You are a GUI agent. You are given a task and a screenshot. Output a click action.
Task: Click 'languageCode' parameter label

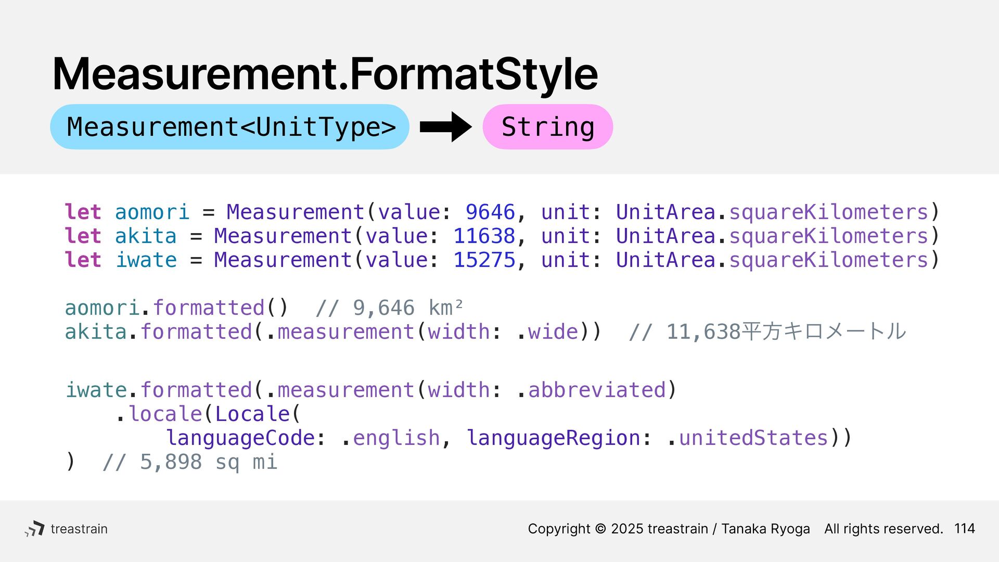(240, 438)
